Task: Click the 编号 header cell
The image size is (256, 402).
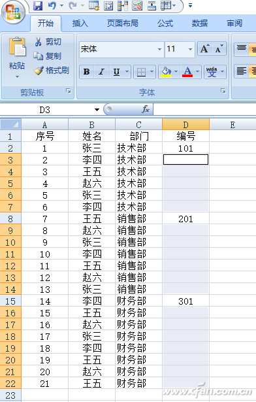Action: 185,136
